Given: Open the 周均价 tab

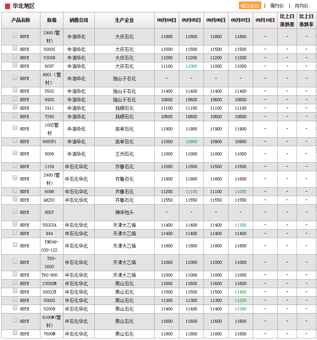Looking at the screenshot, I should point(277,6).
